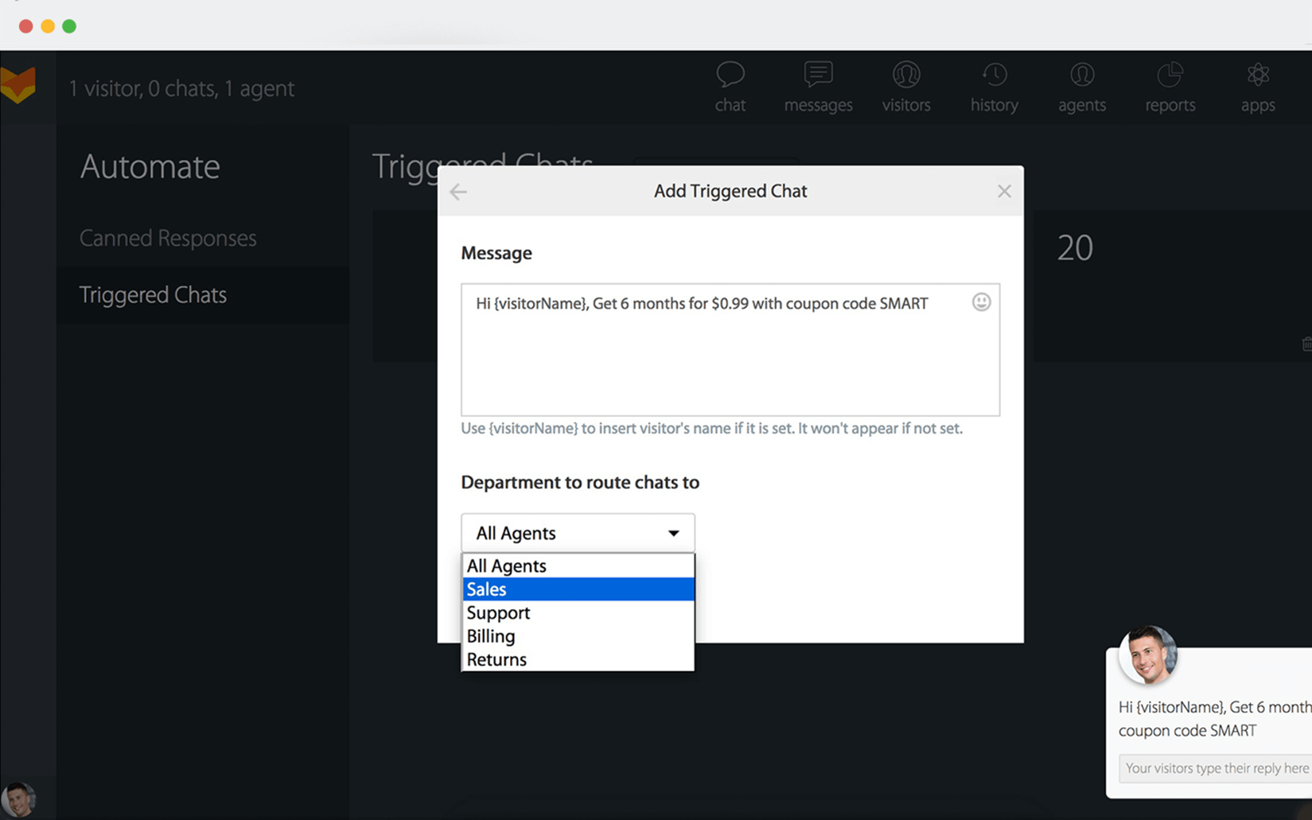
Task: Open the Department to route dropdown
Action: 578,533
